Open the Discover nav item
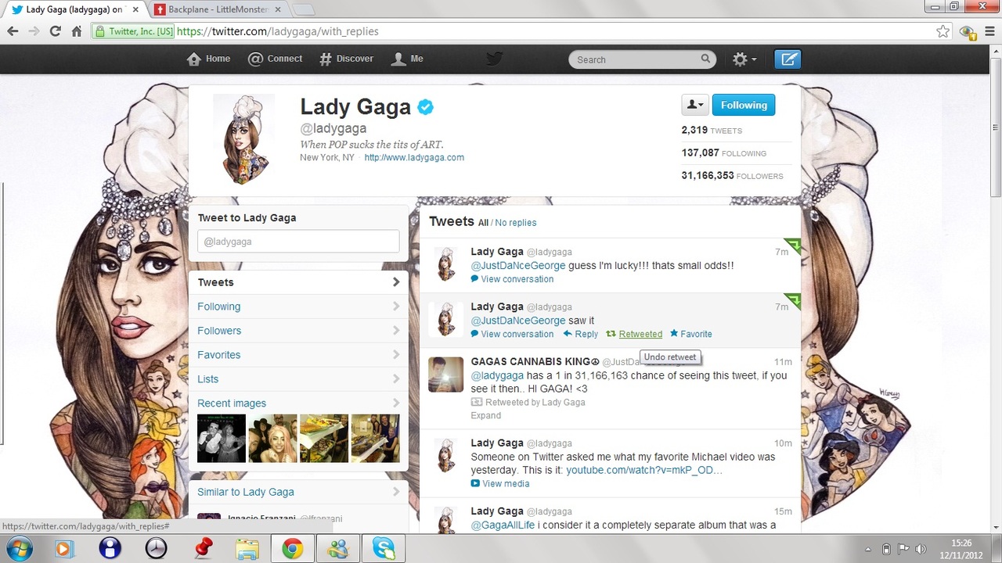1002x563 pixels. tap(346, 59)
